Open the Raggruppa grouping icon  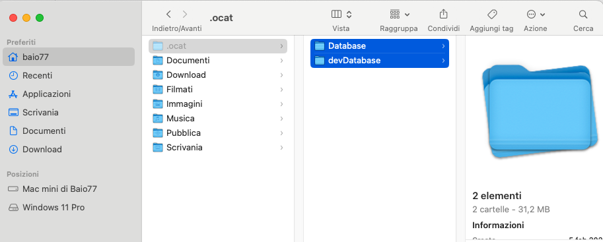coord(395,15)
